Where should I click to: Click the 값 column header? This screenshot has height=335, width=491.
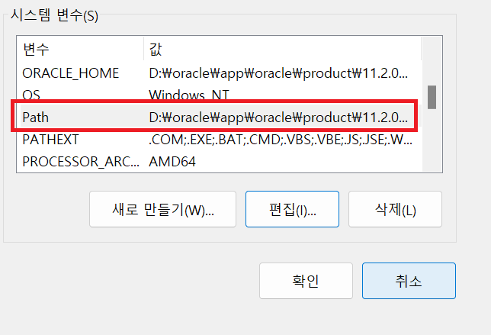pos(282,49)
